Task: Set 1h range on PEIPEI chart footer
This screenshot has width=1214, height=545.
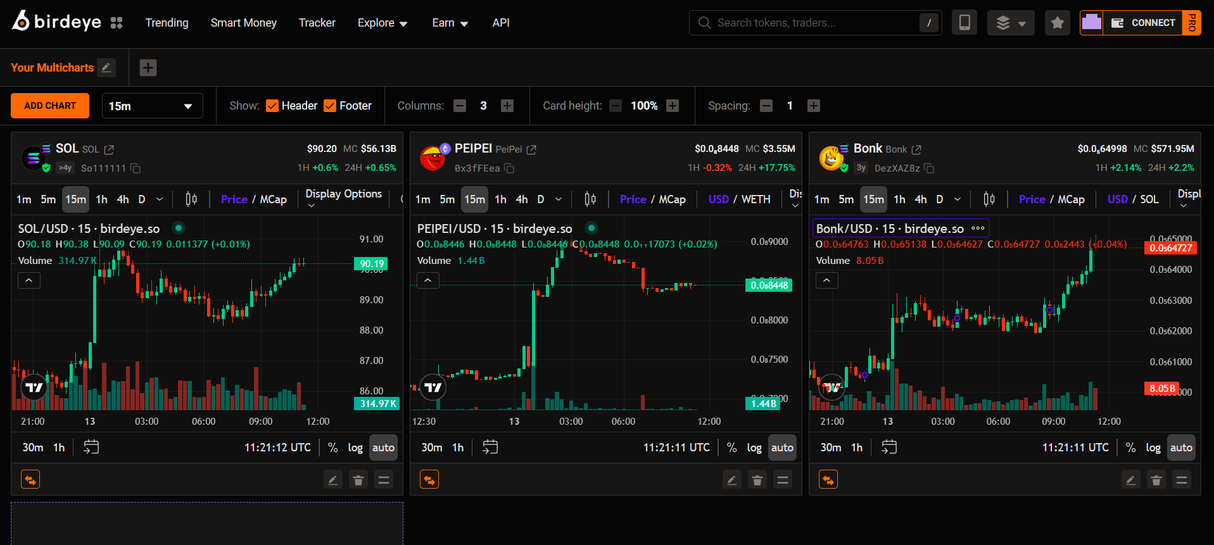Action: 458,448
